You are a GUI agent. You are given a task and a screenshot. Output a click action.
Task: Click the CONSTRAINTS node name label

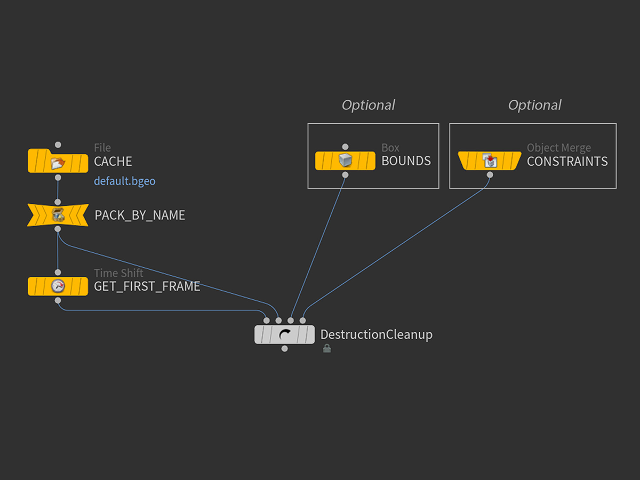(x=567, y=162)
